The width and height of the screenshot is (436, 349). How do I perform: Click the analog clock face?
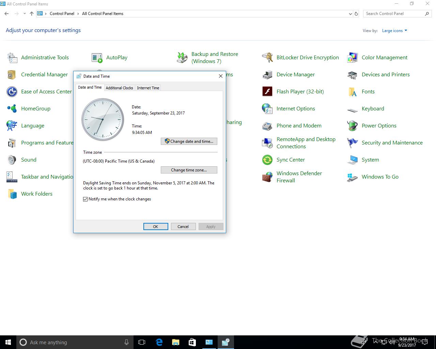103,119
